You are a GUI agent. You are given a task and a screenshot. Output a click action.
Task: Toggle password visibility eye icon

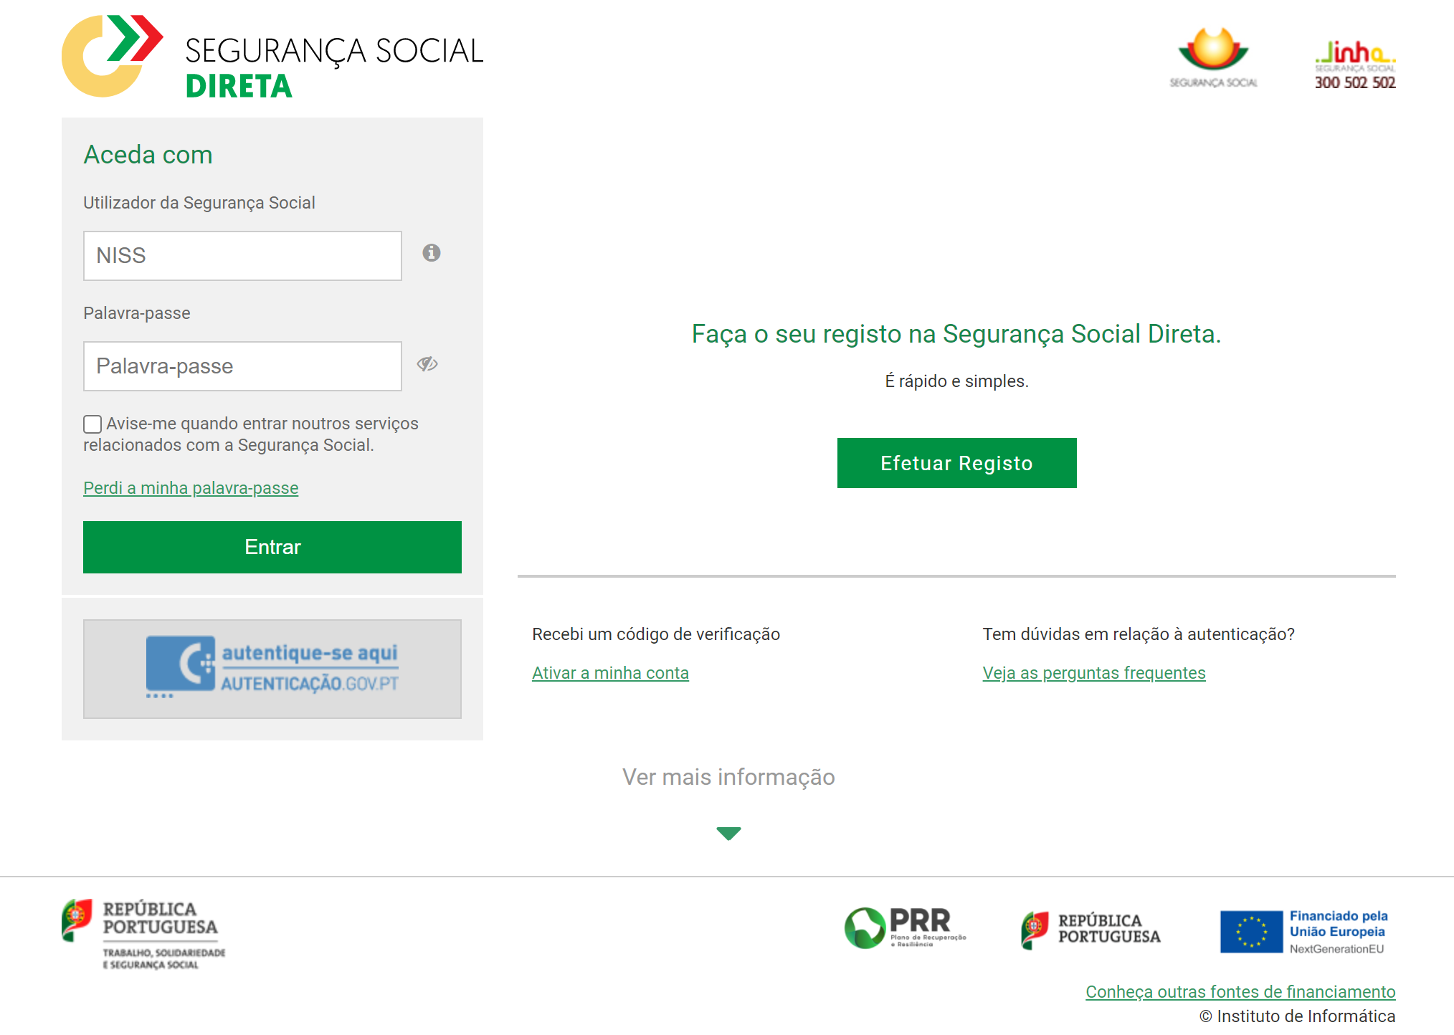(427, 364)
